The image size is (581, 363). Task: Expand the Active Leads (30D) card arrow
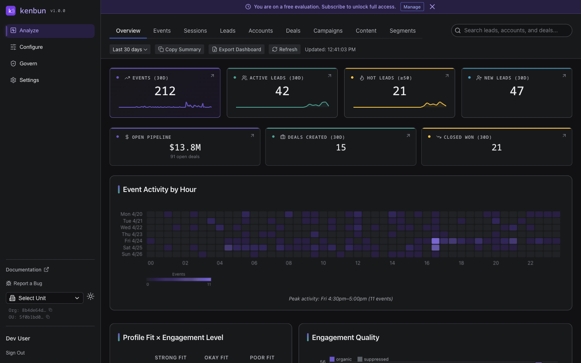coord(330,75)
